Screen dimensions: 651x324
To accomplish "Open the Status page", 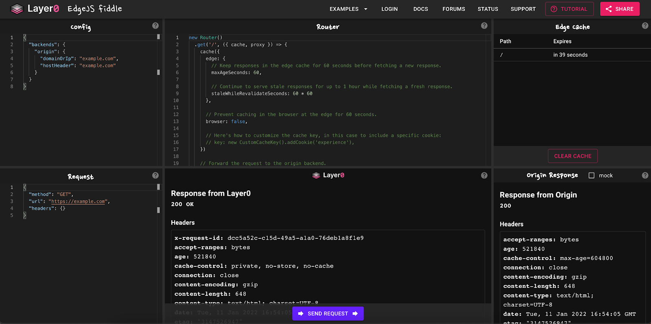I will [488, 9].
